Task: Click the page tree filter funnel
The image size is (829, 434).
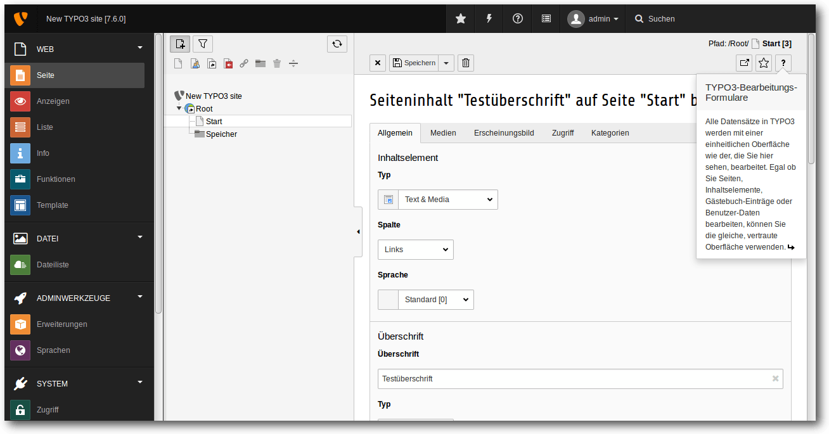Action: (x=203, y=44)
